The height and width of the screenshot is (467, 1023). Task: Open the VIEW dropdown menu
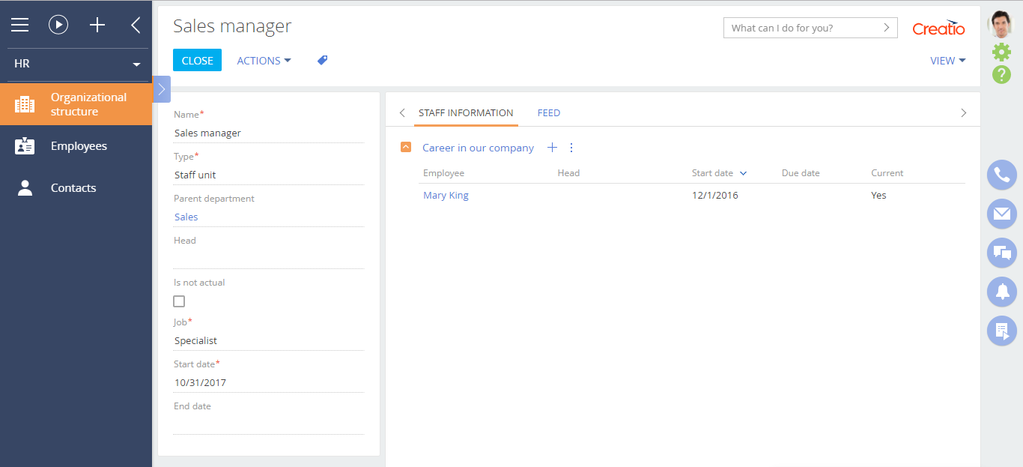click(947, 61)
